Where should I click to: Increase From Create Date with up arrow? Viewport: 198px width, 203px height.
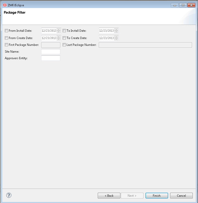tap(59, 37)
